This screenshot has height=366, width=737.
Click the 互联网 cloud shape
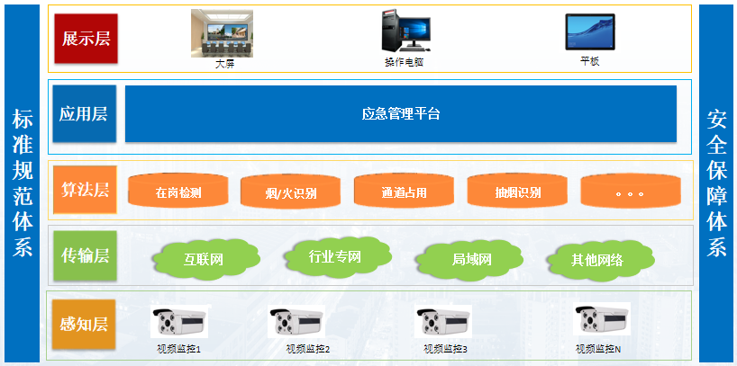(x=203, y=260)
